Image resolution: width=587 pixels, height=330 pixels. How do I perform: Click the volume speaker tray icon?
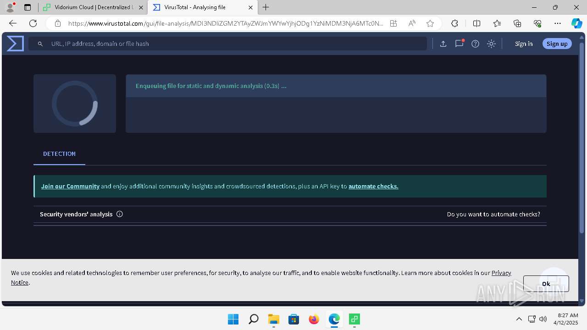[543, 319]
